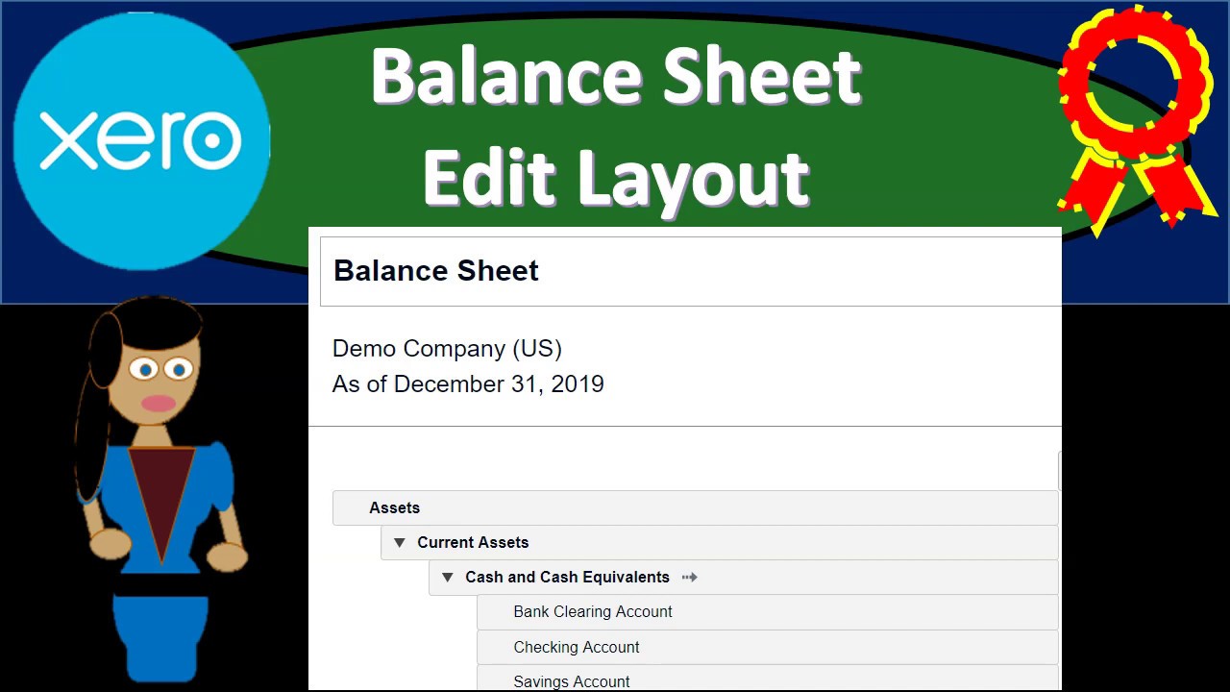Viewport: 1230px width, 692px height.
Task: Click the Demo Company (US) text
Action: pos(447,349)
